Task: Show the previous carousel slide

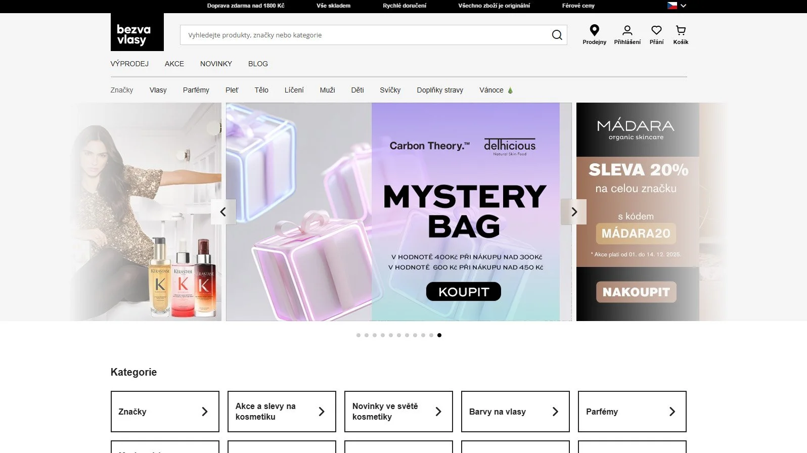Action: coord(223,212)
